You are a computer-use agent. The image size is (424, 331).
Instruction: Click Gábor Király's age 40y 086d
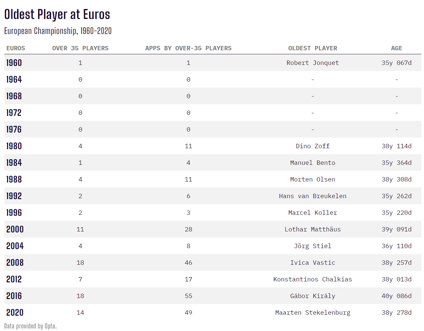tap(396, 296)
